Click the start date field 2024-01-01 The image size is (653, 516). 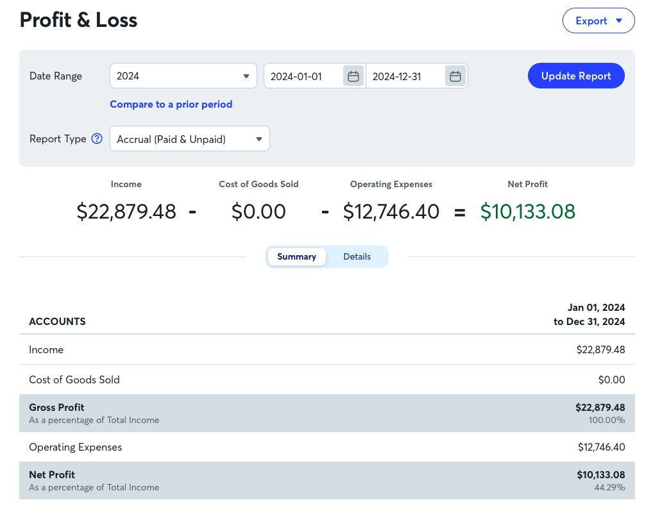point(304,76)
